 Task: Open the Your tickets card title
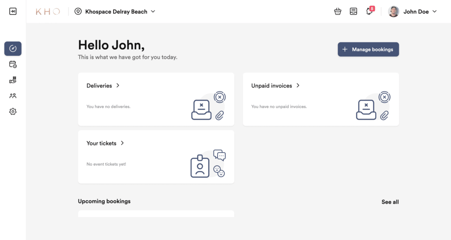pyautogui.click(x=102, y=143)
